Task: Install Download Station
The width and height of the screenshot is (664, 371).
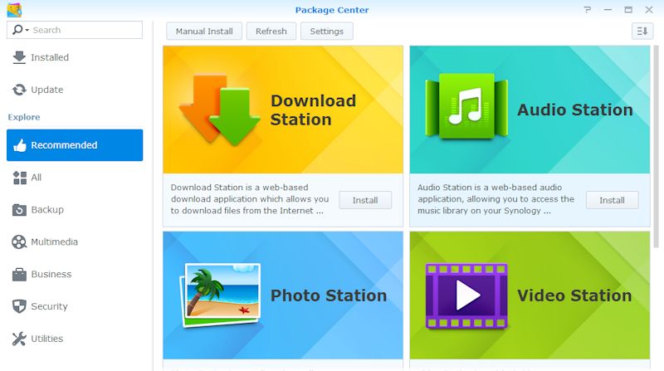Action: click(x=365, y=200)
